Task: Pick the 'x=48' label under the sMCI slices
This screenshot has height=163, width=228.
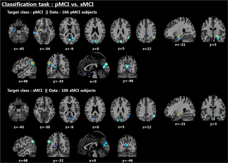Action: coord(23,161)
